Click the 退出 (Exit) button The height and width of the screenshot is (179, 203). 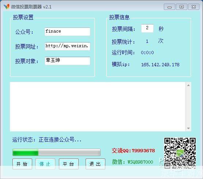[95, 164]
